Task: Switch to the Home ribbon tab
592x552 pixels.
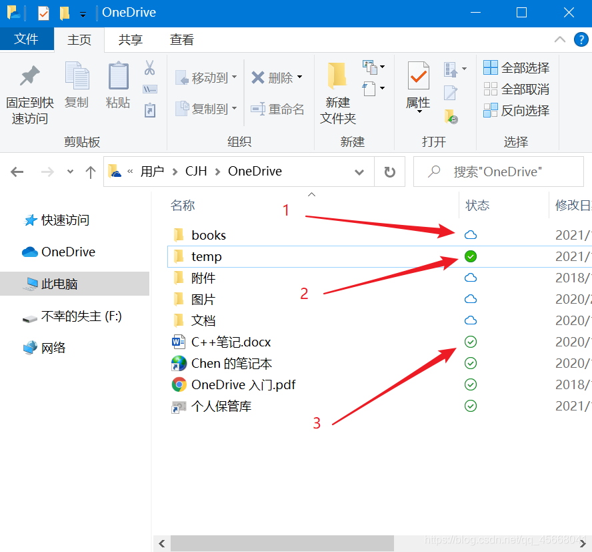Action: [x=79, y=39]
